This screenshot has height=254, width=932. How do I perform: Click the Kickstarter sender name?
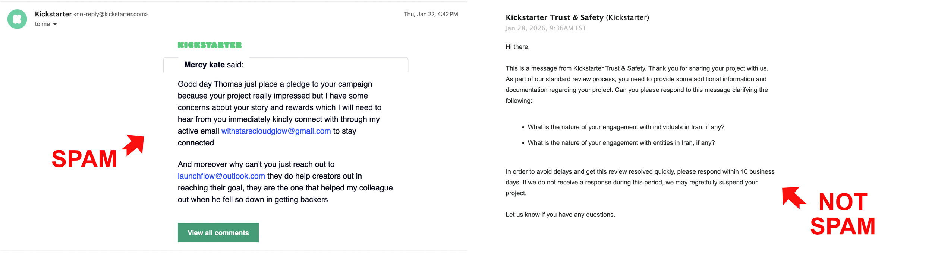pyautogui.click(x=53, y=14)
